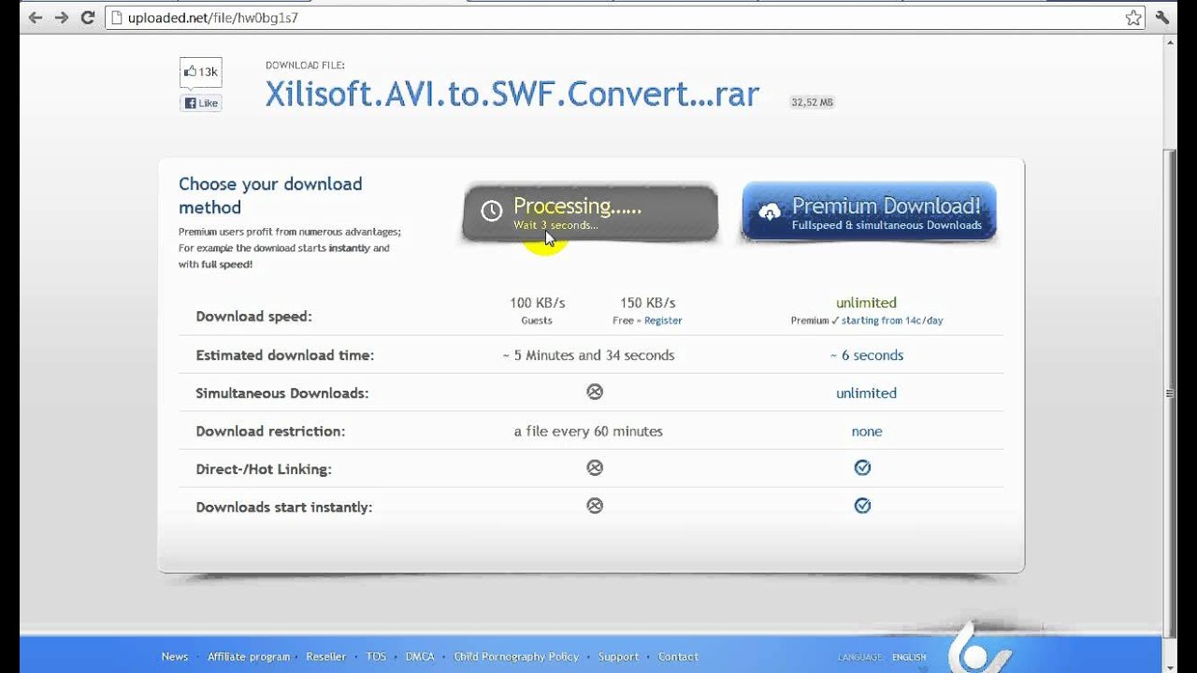Click check icon in Direct-/Hot Linking row

862,467
